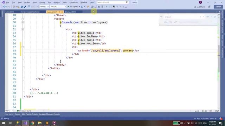This screenshot has width=225, height=126.
Task: Switch to the EmployeesController.cs tab
Action: pyautogui.click(x=31, y=12)
